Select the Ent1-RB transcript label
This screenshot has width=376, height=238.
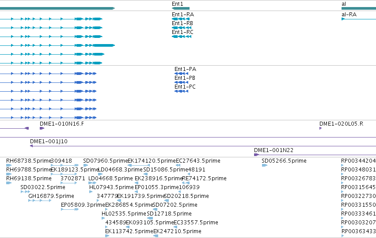tap(182, 23)
